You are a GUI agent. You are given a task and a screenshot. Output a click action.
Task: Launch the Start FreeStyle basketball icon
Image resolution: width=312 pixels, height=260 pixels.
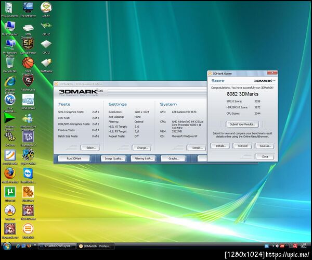point(28,66)
